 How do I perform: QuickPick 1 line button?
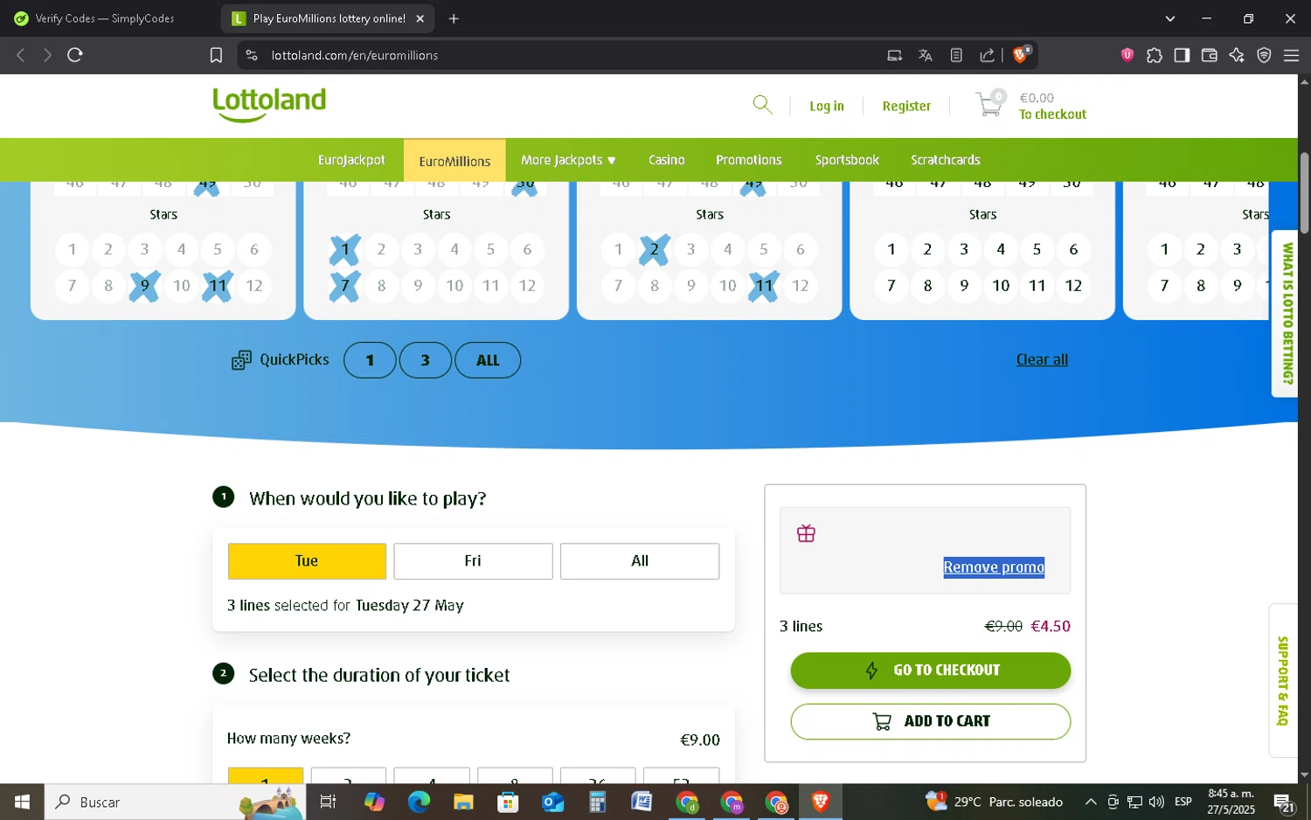(x=370, y=360)
